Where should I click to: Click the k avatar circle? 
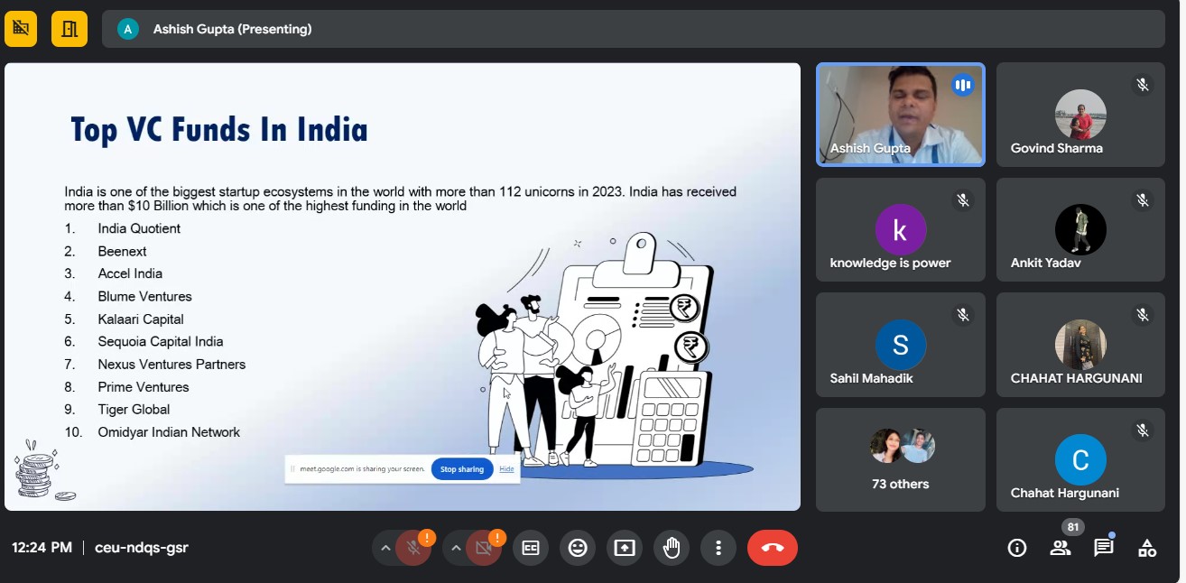coord(901,229)
